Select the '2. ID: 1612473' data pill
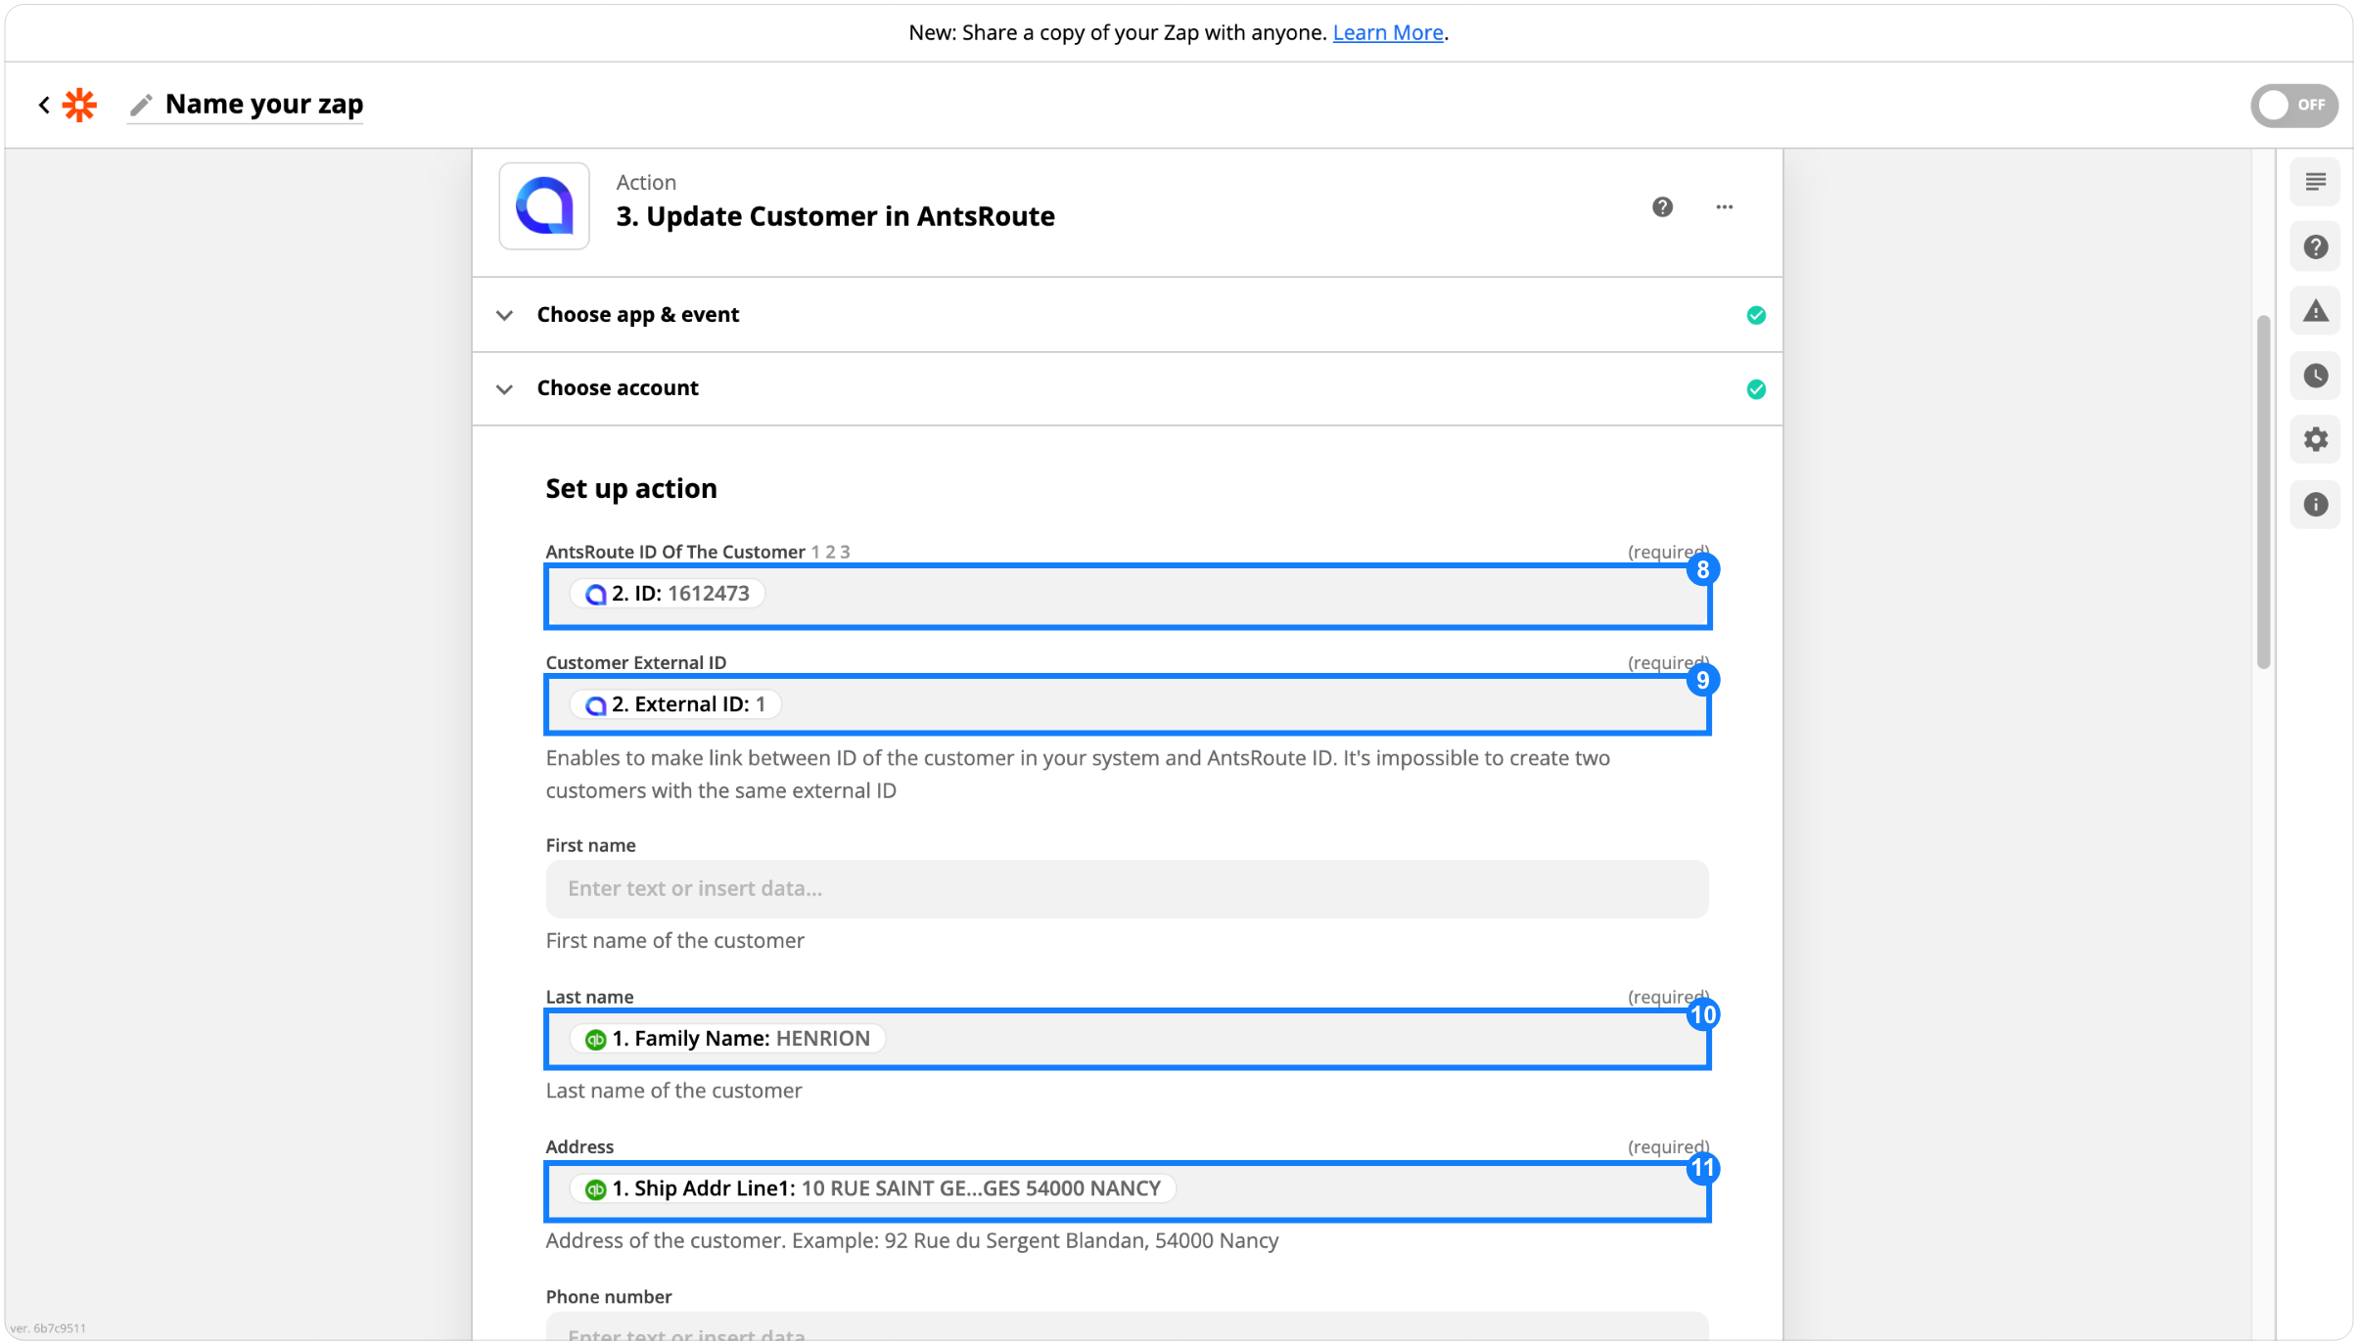The image size is (2358, 1344). click(668, 594)
